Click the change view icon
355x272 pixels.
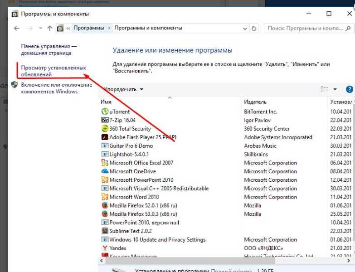325,89
